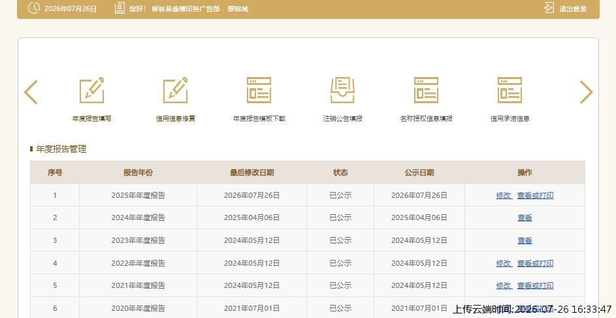Image resolution: width=616 pixels, height=318 pixels.
Task: Click the right carousel arrow
Action: pos(586,92)
